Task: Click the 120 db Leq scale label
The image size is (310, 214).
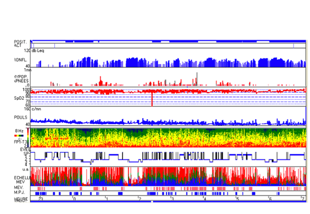Action: coord(34,51)
